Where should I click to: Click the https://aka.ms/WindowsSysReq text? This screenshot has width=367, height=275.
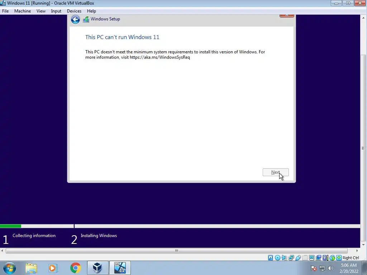(160, 57)
